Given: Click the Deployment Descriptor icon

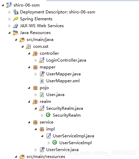Looking at the screenshot, I should 16,12.
